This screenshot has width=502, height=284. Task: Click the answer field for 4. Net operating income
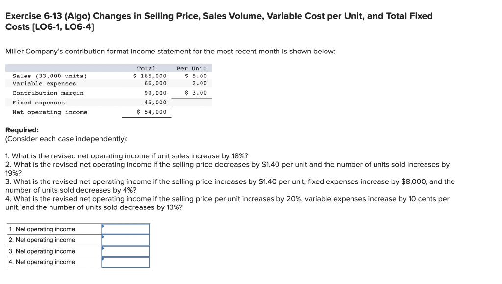coord(125,262)
